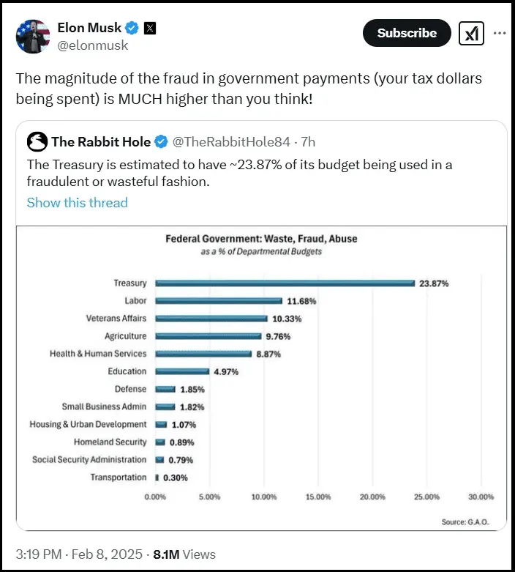Open the @elonmusk handle link
This screenshot has height=572, width=515.
coord(93,45)
